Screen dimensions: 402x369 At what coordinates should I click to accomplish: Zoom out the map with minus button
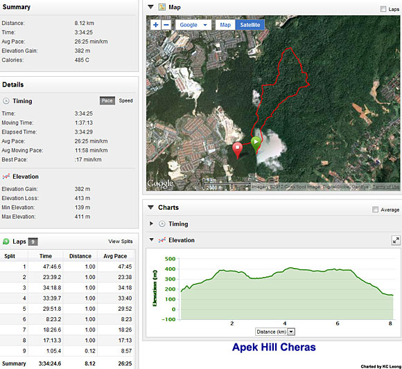pyautogui.click(x=166, y=25)
